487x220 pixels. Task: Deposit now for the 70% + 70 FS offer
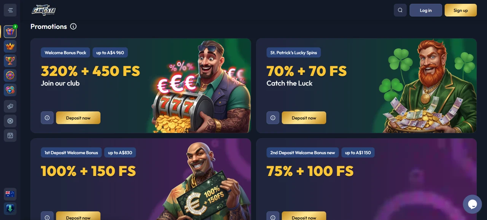click(x=304, y=118)
